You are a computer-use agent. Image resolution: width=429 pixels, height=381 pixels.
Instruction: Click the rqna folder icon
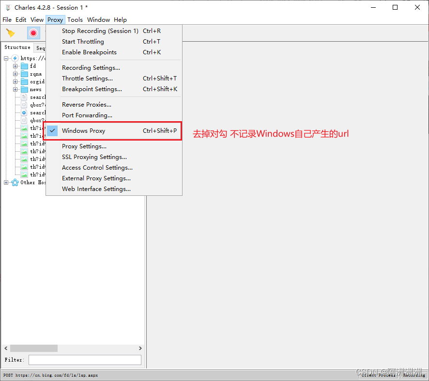tap(25, 74)
